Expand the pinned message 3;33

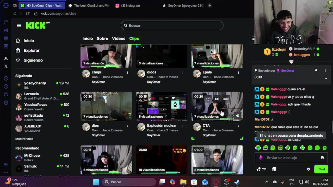[x=326, y=78]
